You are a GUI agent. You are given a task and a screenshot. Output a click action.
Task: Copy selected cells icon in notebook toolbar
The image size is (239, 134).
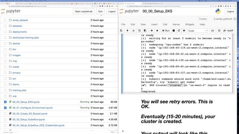(x=139, y=31)
